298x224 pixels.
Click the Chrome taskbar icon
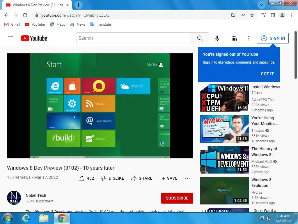(x=62, y=218)
